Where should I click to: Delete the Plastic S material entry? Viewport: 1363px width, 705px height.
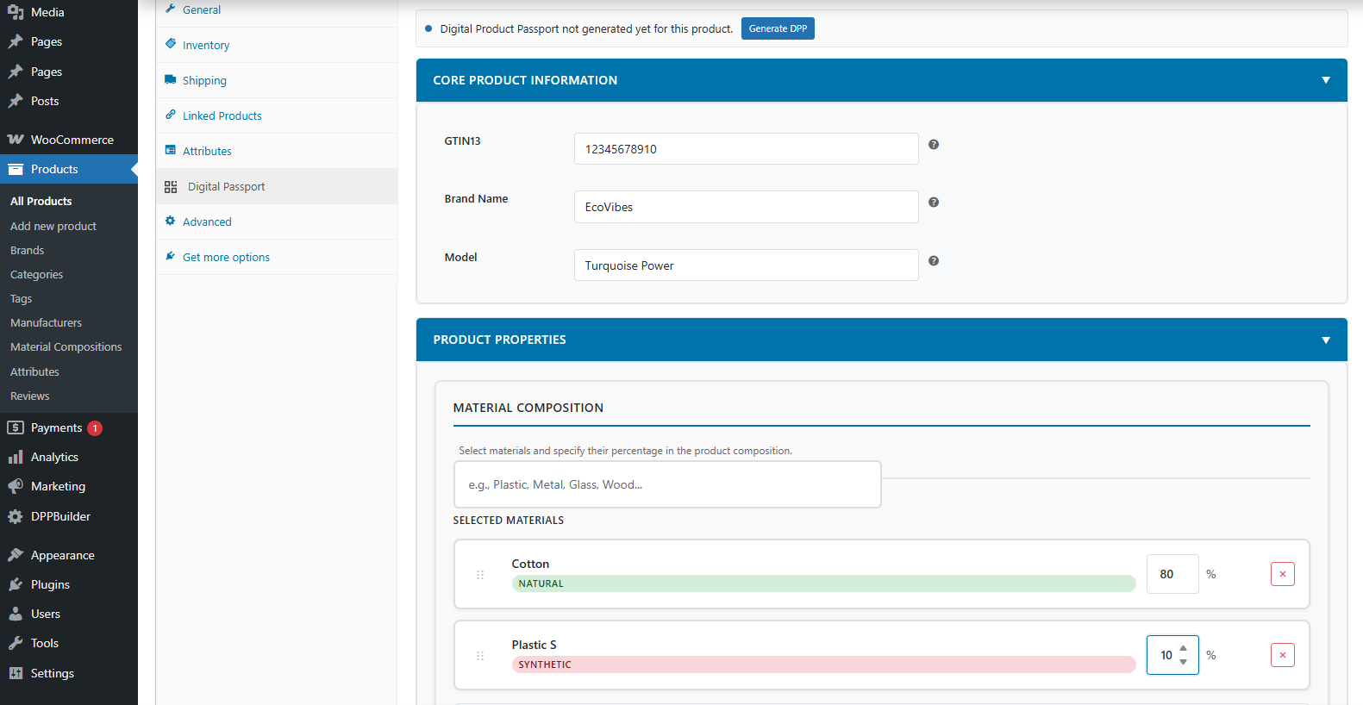coord(1282,655)
